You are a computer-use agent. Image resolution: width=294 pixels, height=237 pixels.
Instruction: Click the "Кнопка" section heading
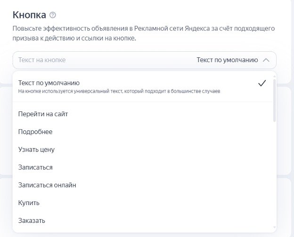click(x=29, y=15)
